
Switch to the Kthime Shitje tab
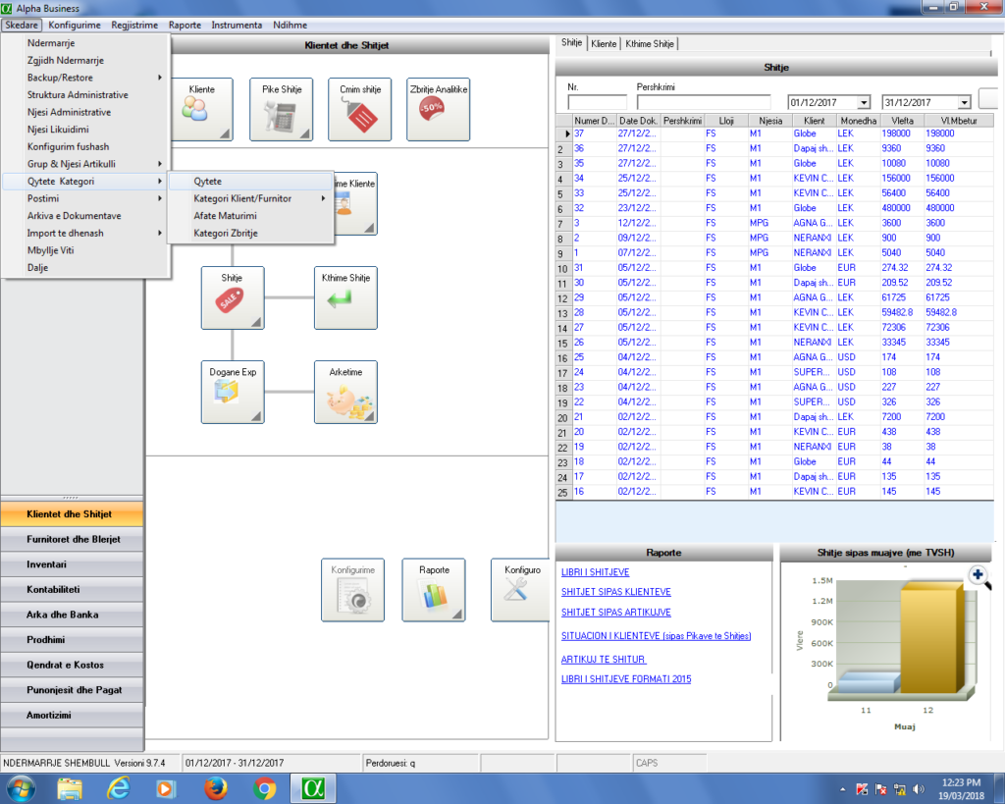coord(650,43)
